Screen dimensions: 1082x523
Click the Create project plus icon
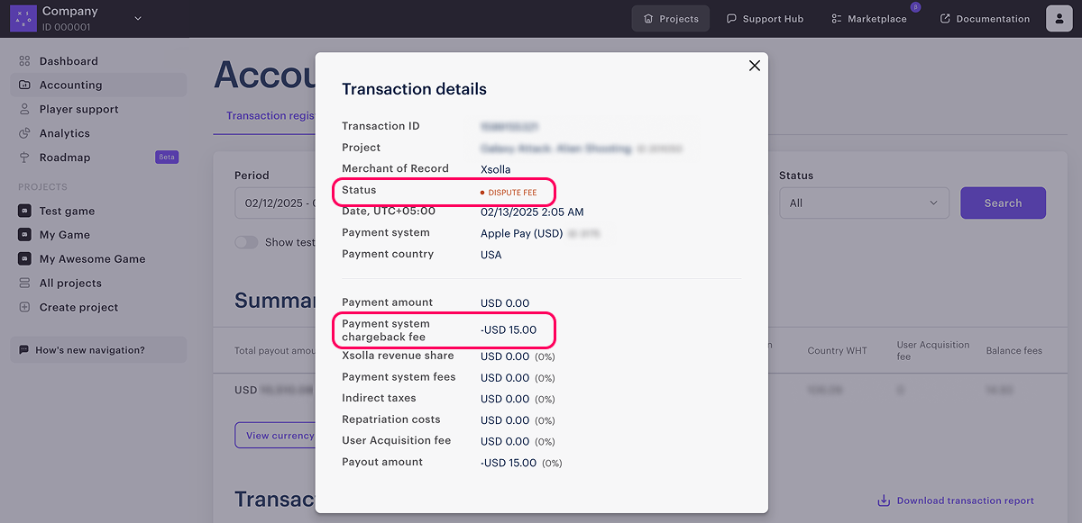[24, 307]
